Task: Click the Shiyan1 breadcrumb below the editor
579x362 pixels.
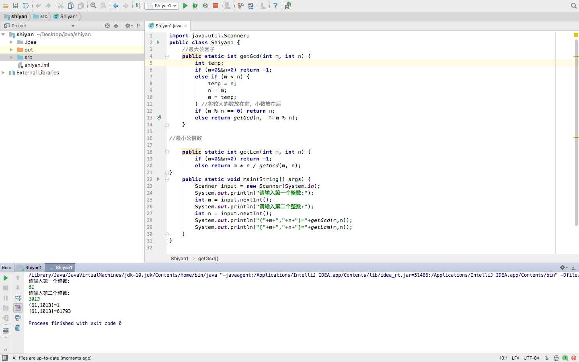Action: tap(179, 259)
